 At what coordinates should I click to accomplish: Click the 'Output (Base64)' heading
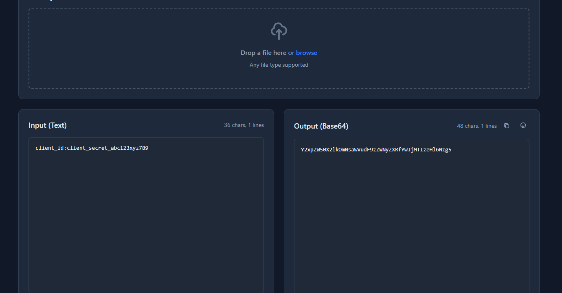[321, 126]
